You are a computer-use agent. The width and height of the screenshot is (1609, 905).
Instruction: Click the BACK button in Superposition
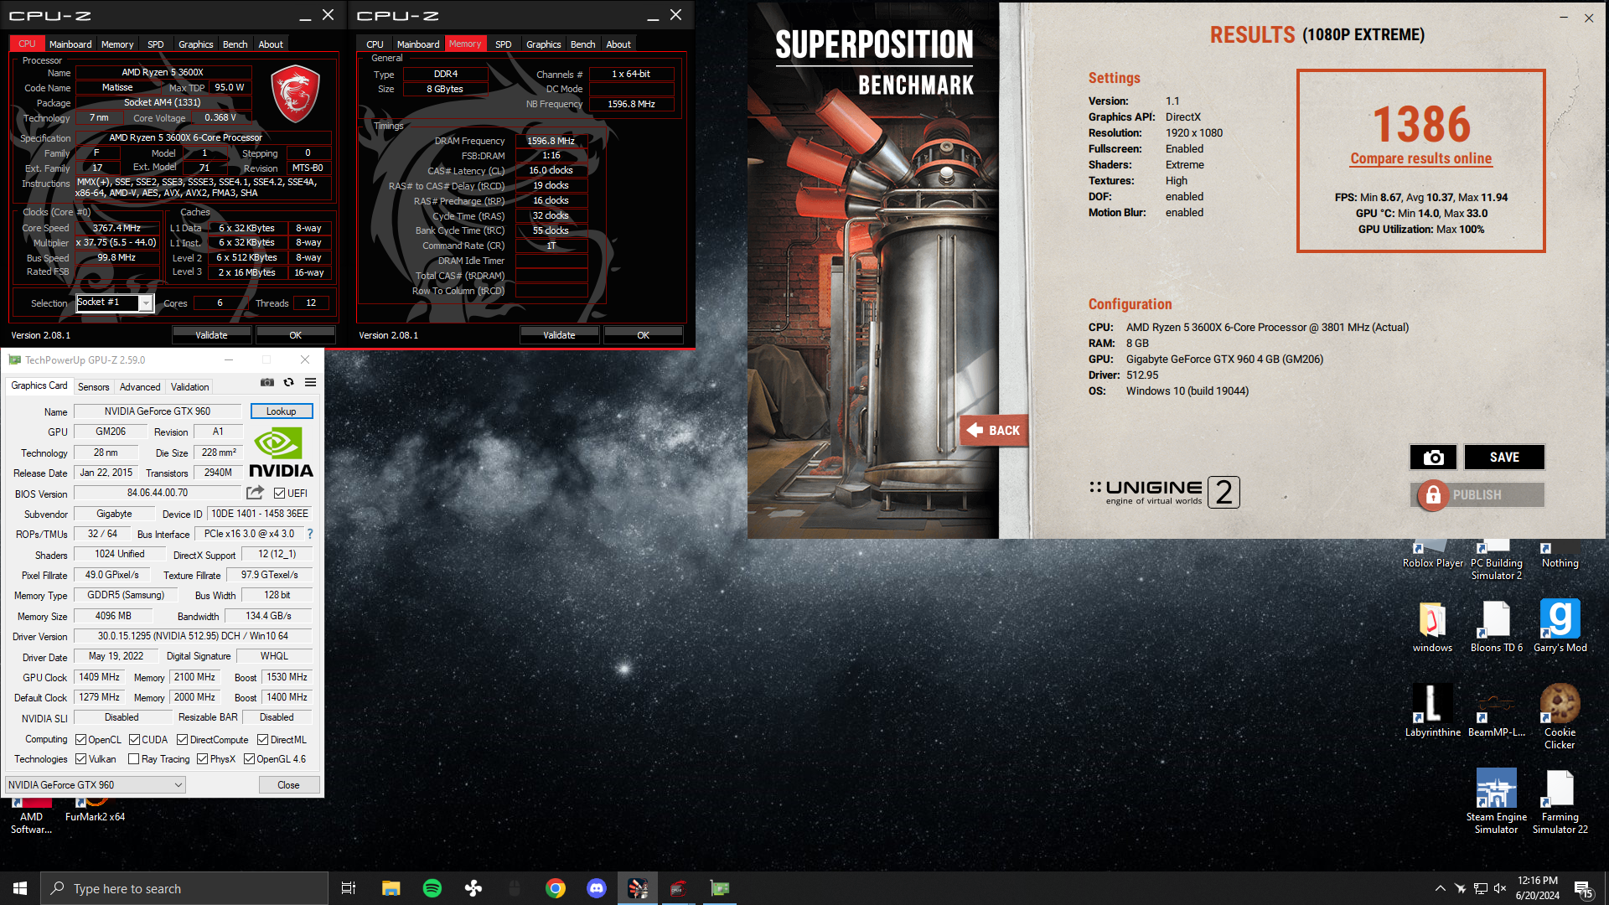pyautogui.click(x=994, y=431)
